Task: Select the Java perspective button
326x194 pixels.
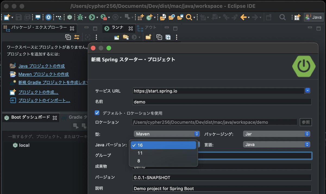Action: [x=314, y=17]
